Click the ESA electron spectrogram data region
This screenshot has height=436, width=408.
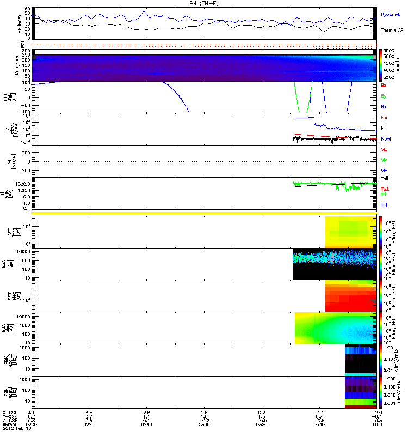336,328
